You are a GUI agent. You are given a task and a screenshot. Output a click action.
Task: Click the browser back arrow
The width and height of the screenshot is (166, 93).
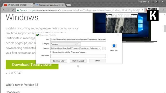coord(4,10)
